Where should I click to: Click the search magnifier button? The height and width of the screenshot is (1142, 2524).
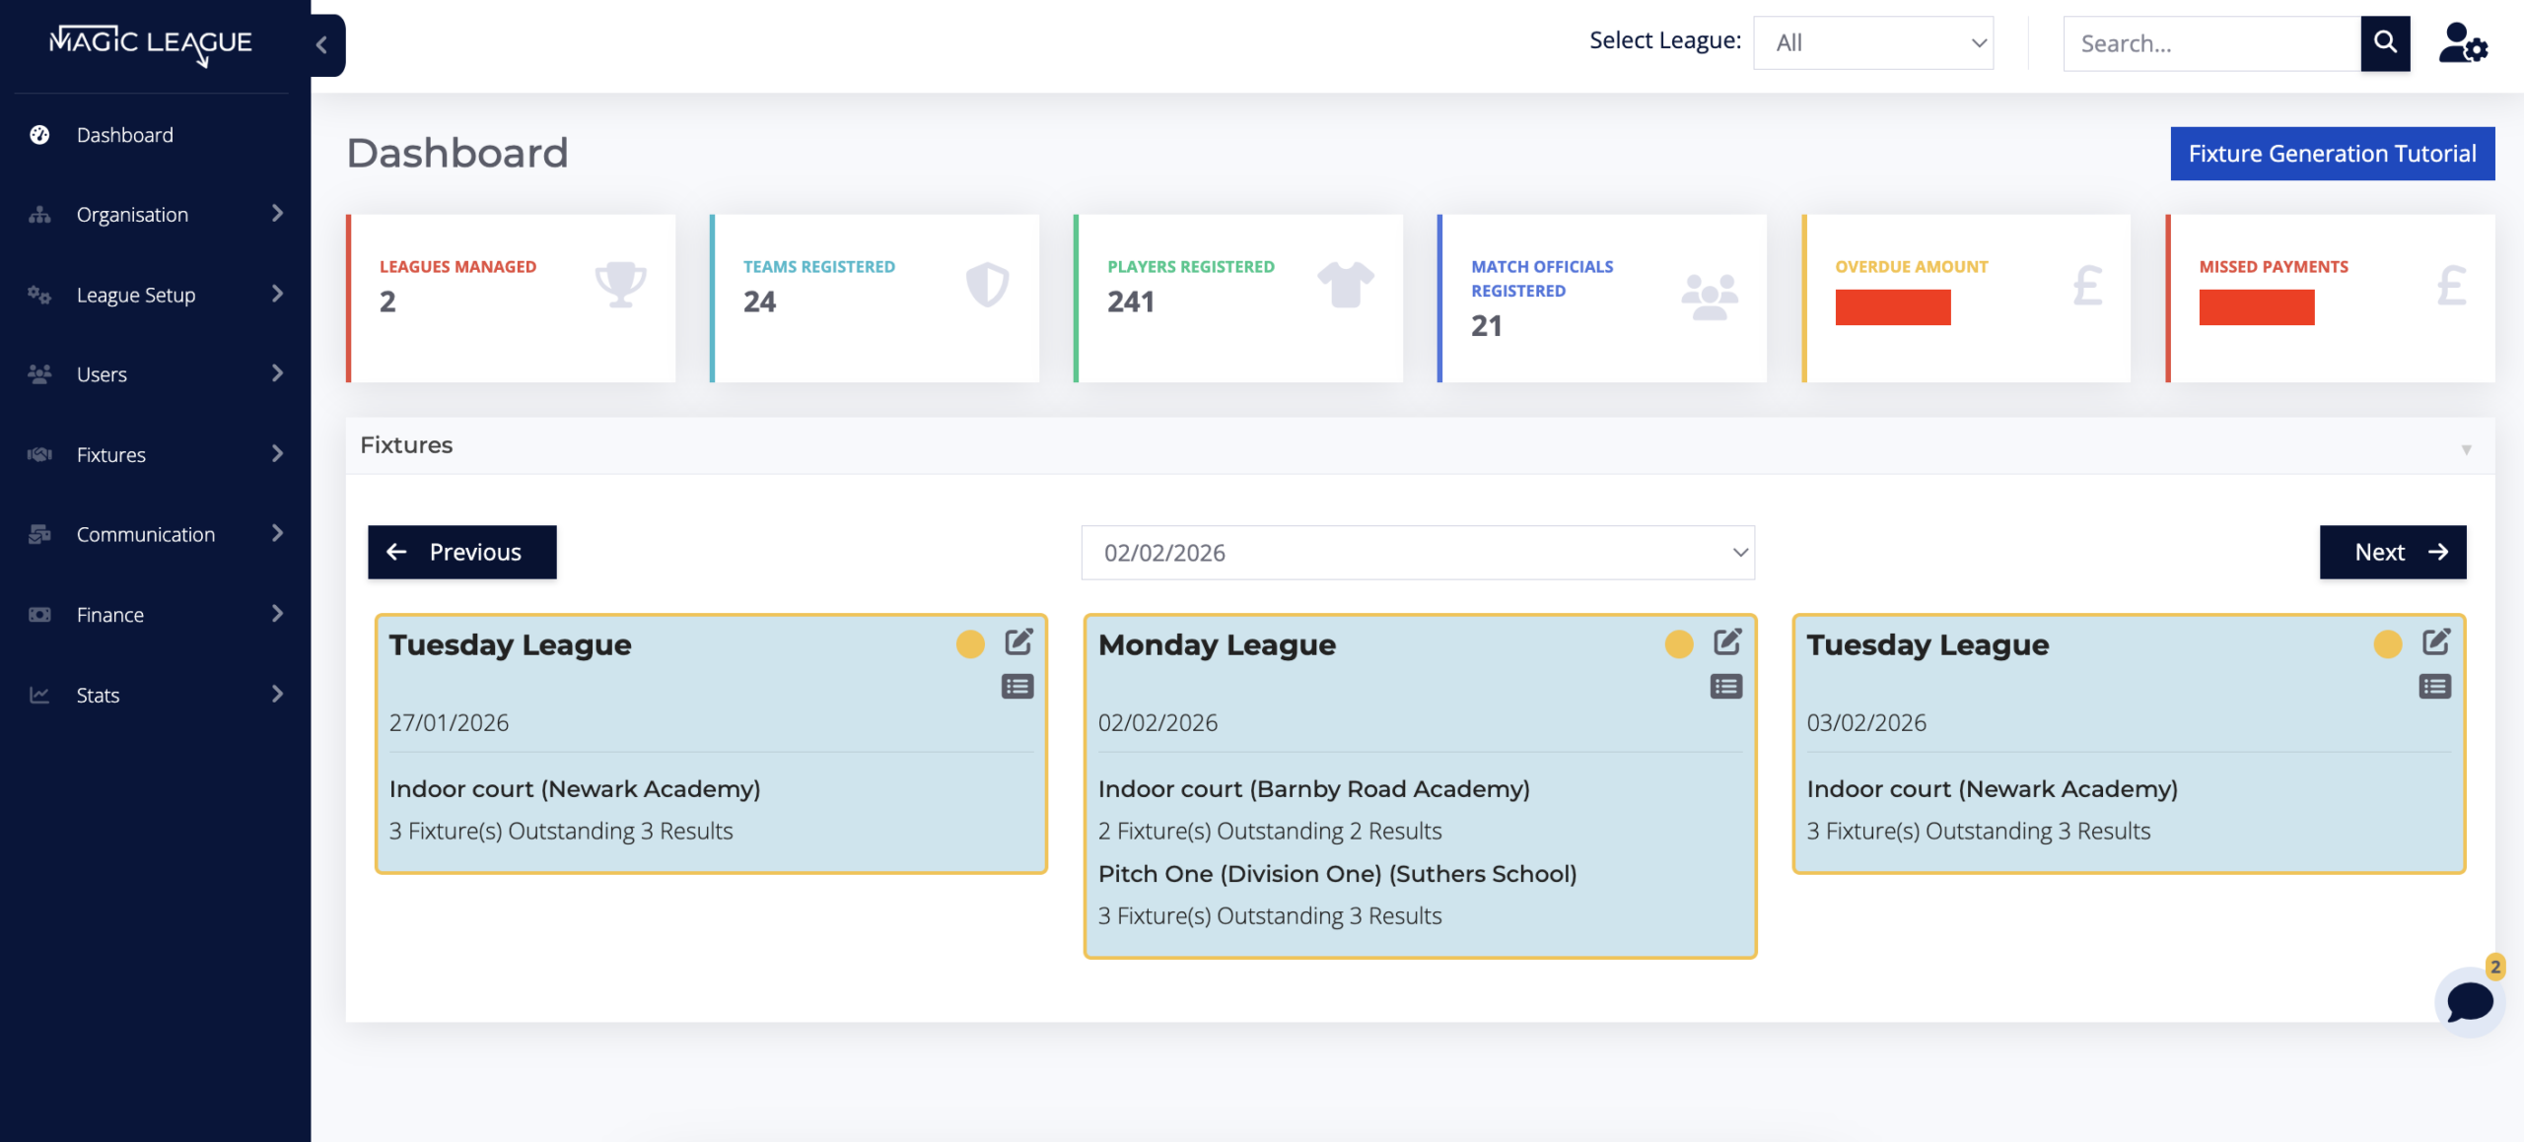point(2384,42)
